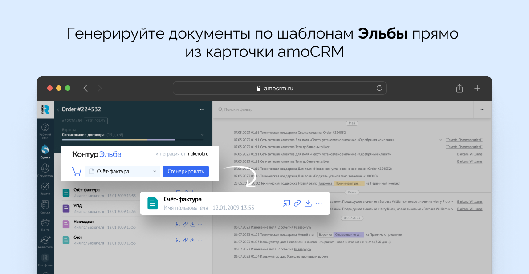Click the Успешно произвели расчет feed entry

pos(281,257)
